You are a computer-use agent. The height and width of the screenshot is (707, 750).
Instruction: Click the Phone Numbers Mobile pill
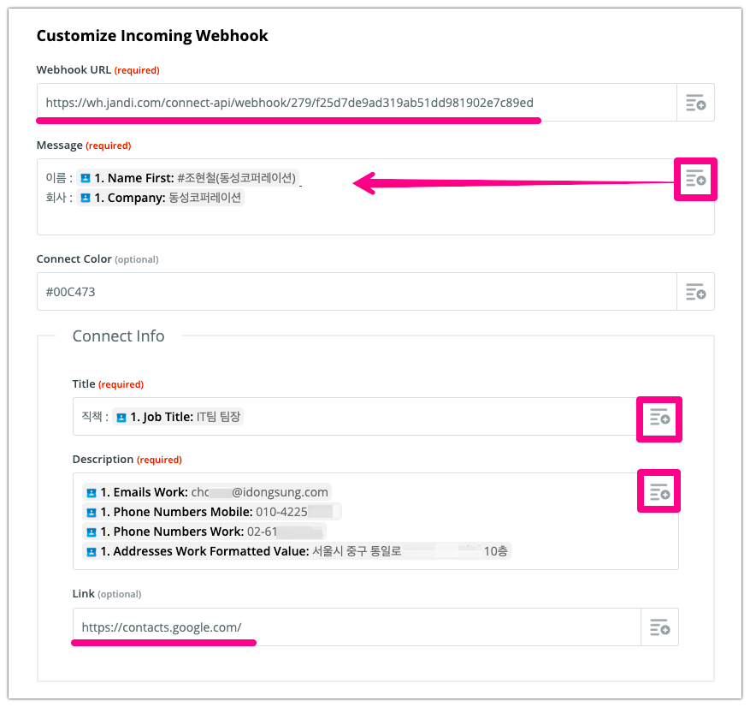(210, 512)
